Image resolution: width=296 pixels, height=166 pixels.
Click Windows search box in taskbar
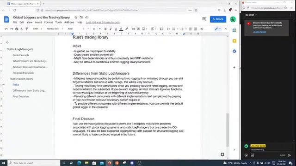coord(34,163)
